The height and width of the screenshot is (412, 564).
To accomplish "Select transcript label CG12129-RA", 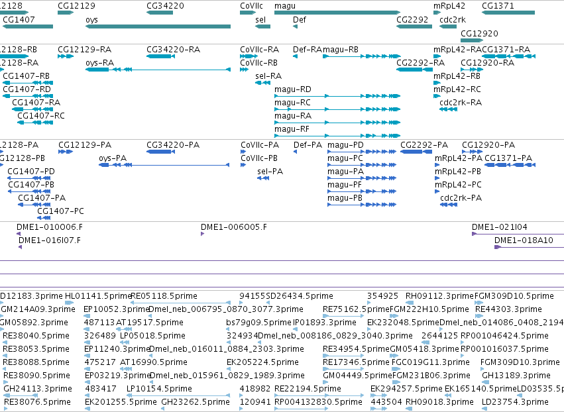I will click(x=85, y=49).
